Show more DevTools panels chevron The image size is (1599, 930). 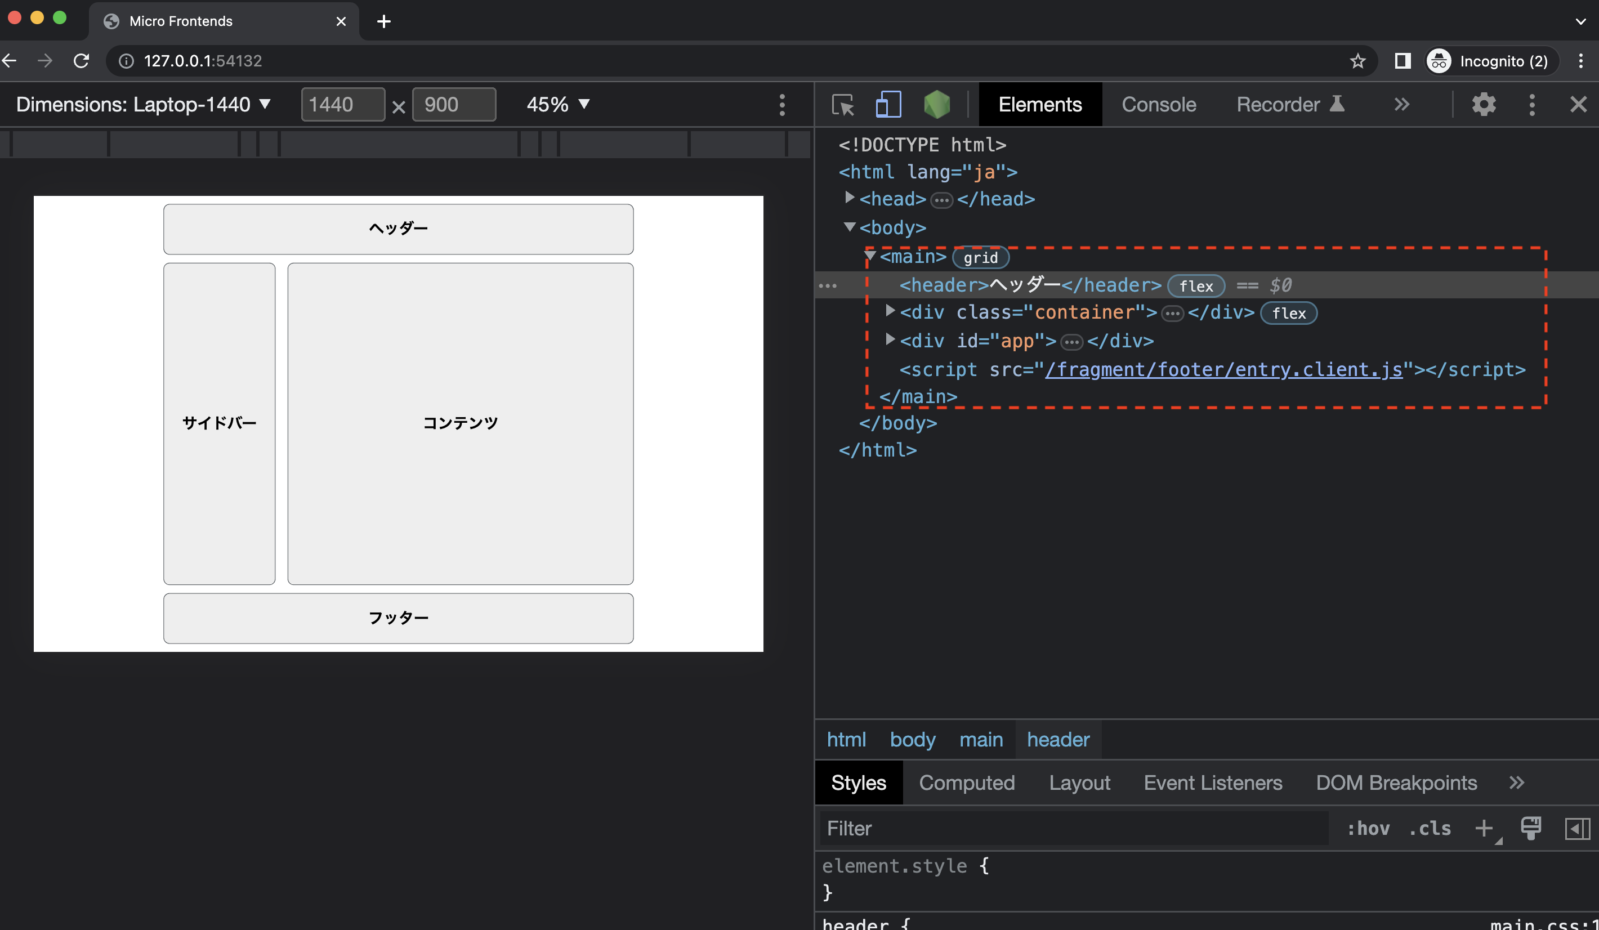click(x=1402, y=105)
